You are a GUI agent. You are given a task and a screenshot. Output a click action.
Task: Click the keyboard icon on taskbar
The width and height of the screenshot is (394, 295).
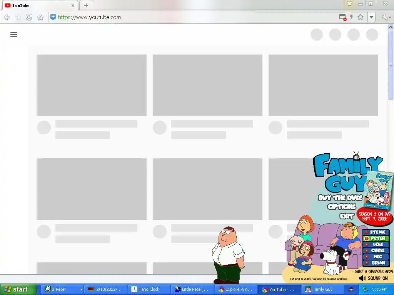tap(351, 290)
